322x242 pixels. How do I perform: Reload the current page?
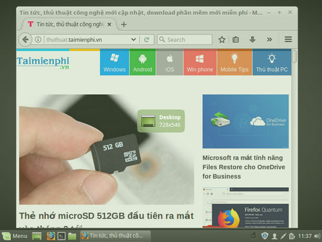[x=147, y=39]
